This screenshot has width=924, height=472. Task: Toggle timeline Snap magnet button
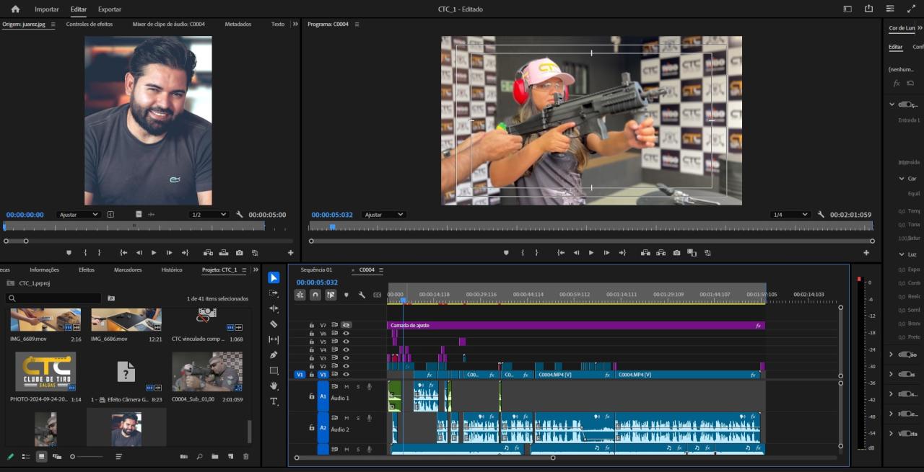(x=315, y=295)
